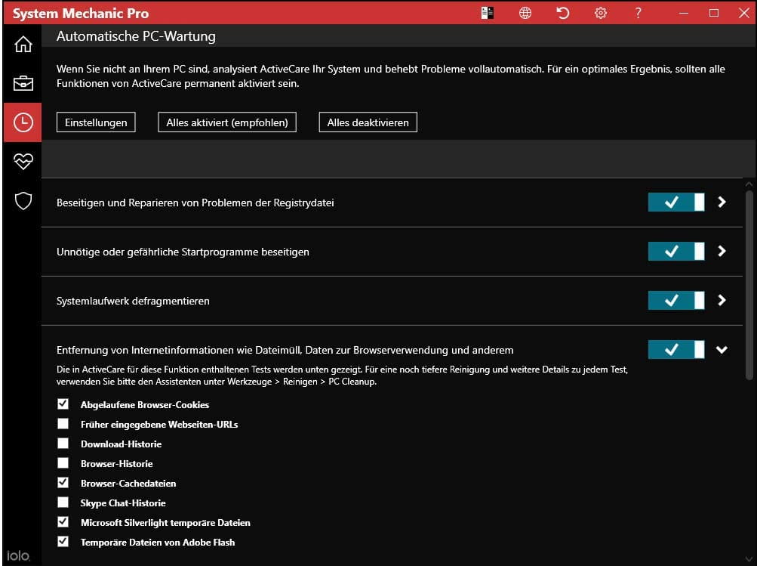Toggle the registry repair switch
This screenshot has height=566, width=757.
click(675, 203)
